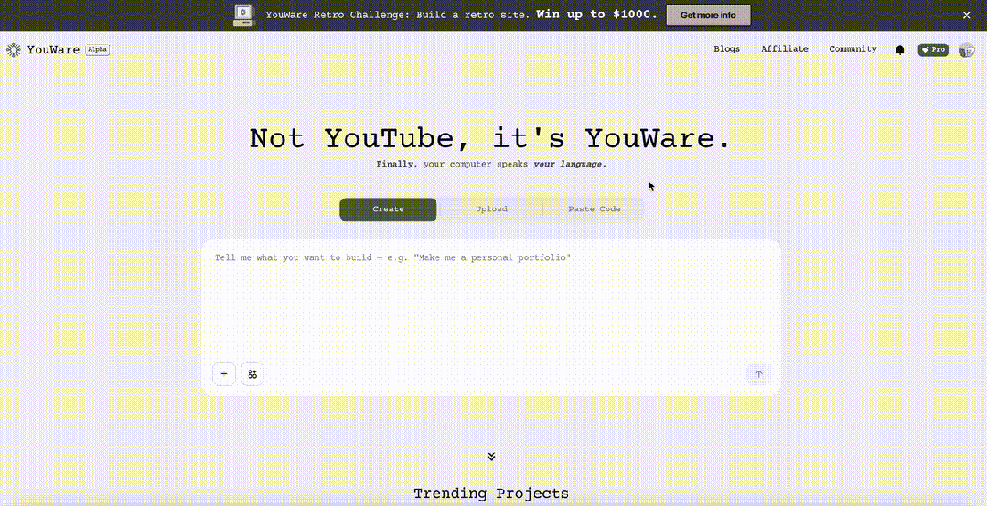The image size is (987, 506).
Task: Click the Pro badge icon
Action: point(933,50)
